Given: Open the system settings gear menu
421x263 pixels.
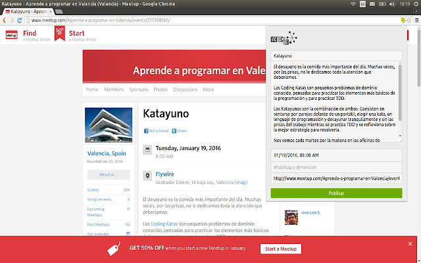Looking at the screenshot, I should click(416, 4).
